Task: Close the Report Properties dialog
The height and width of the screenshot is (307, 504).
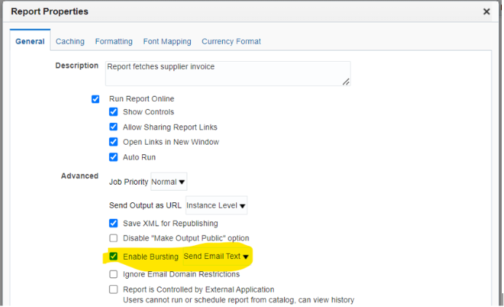Action: (487, 12)
